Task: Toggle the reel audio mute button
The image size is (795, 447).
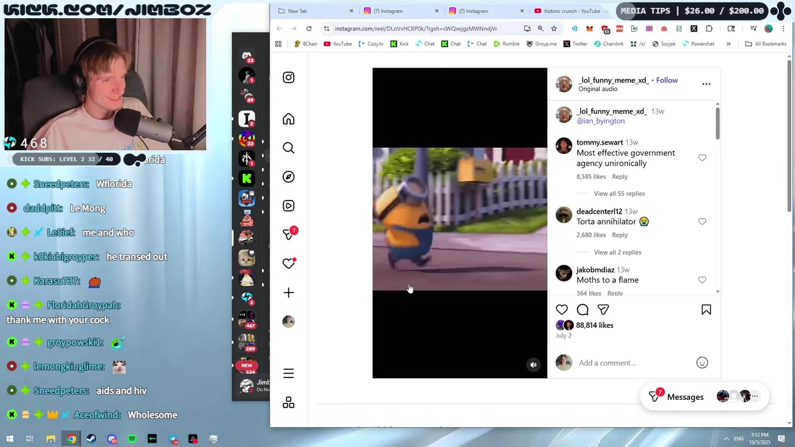Action: click(x=533, y=365)
